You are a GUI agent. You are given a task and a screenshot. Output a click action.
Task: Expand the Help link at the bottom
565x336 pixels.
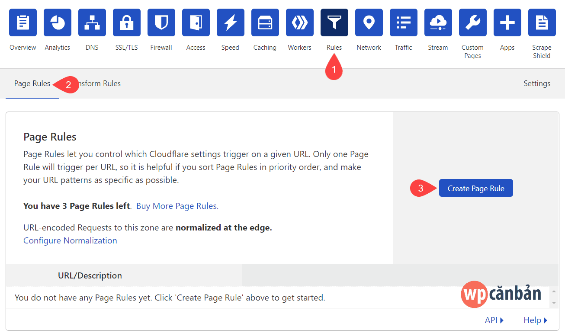tap(536, 320)
